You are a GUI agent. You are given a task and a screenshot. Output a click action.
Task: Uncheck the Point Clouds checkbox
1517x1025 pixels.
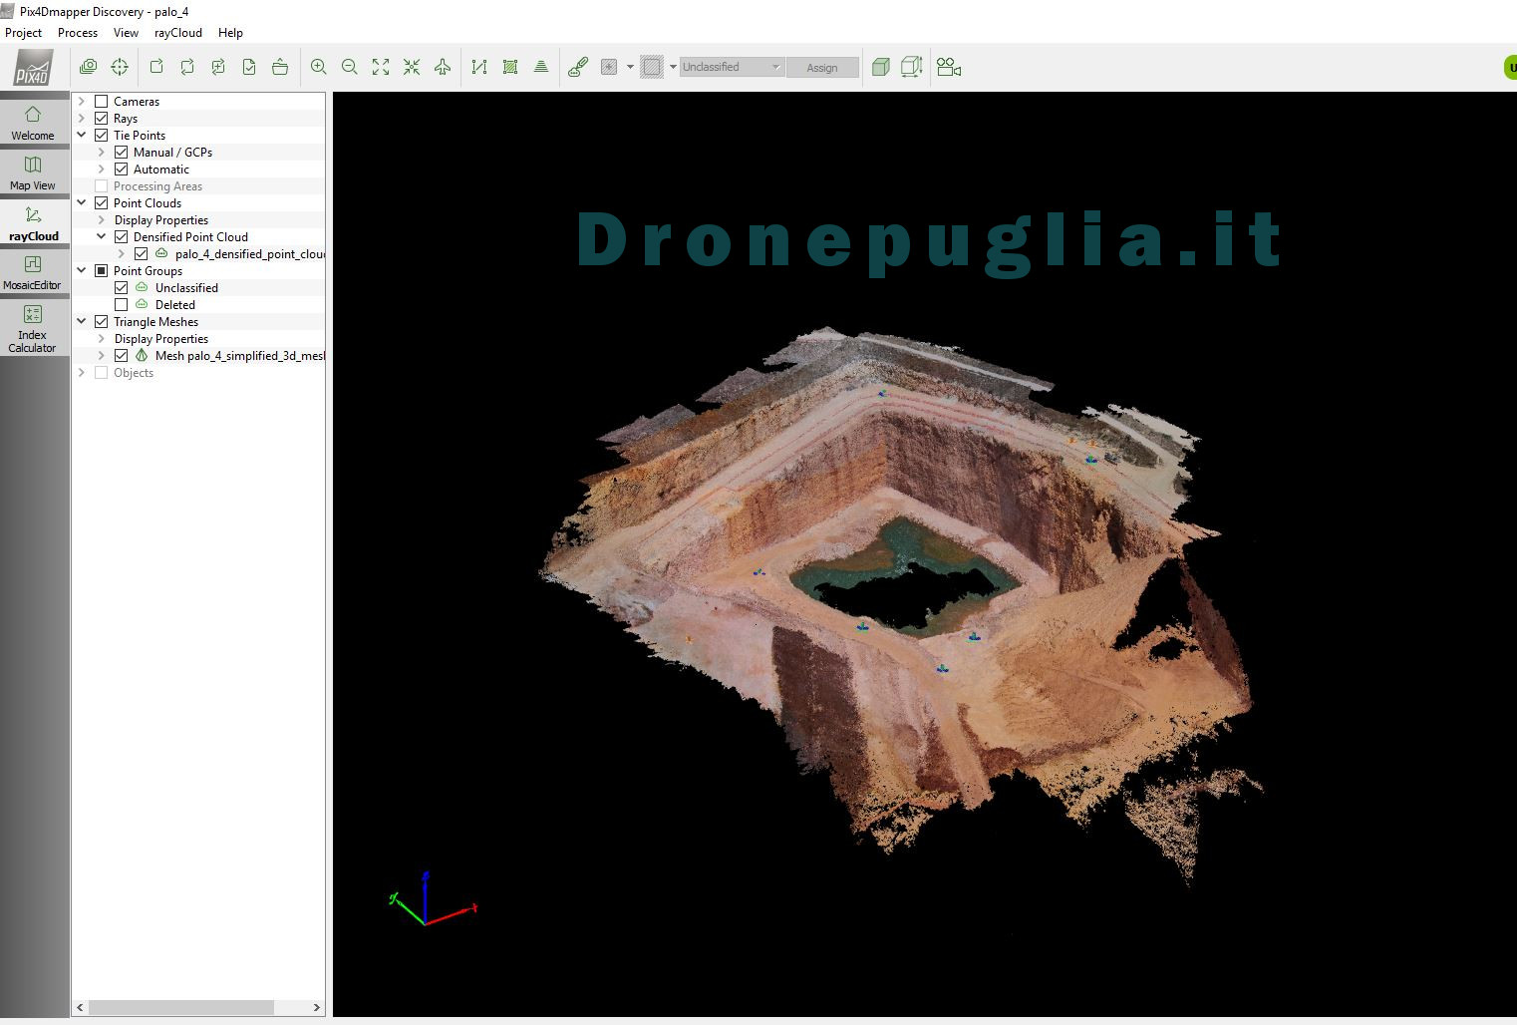[101, 203]
